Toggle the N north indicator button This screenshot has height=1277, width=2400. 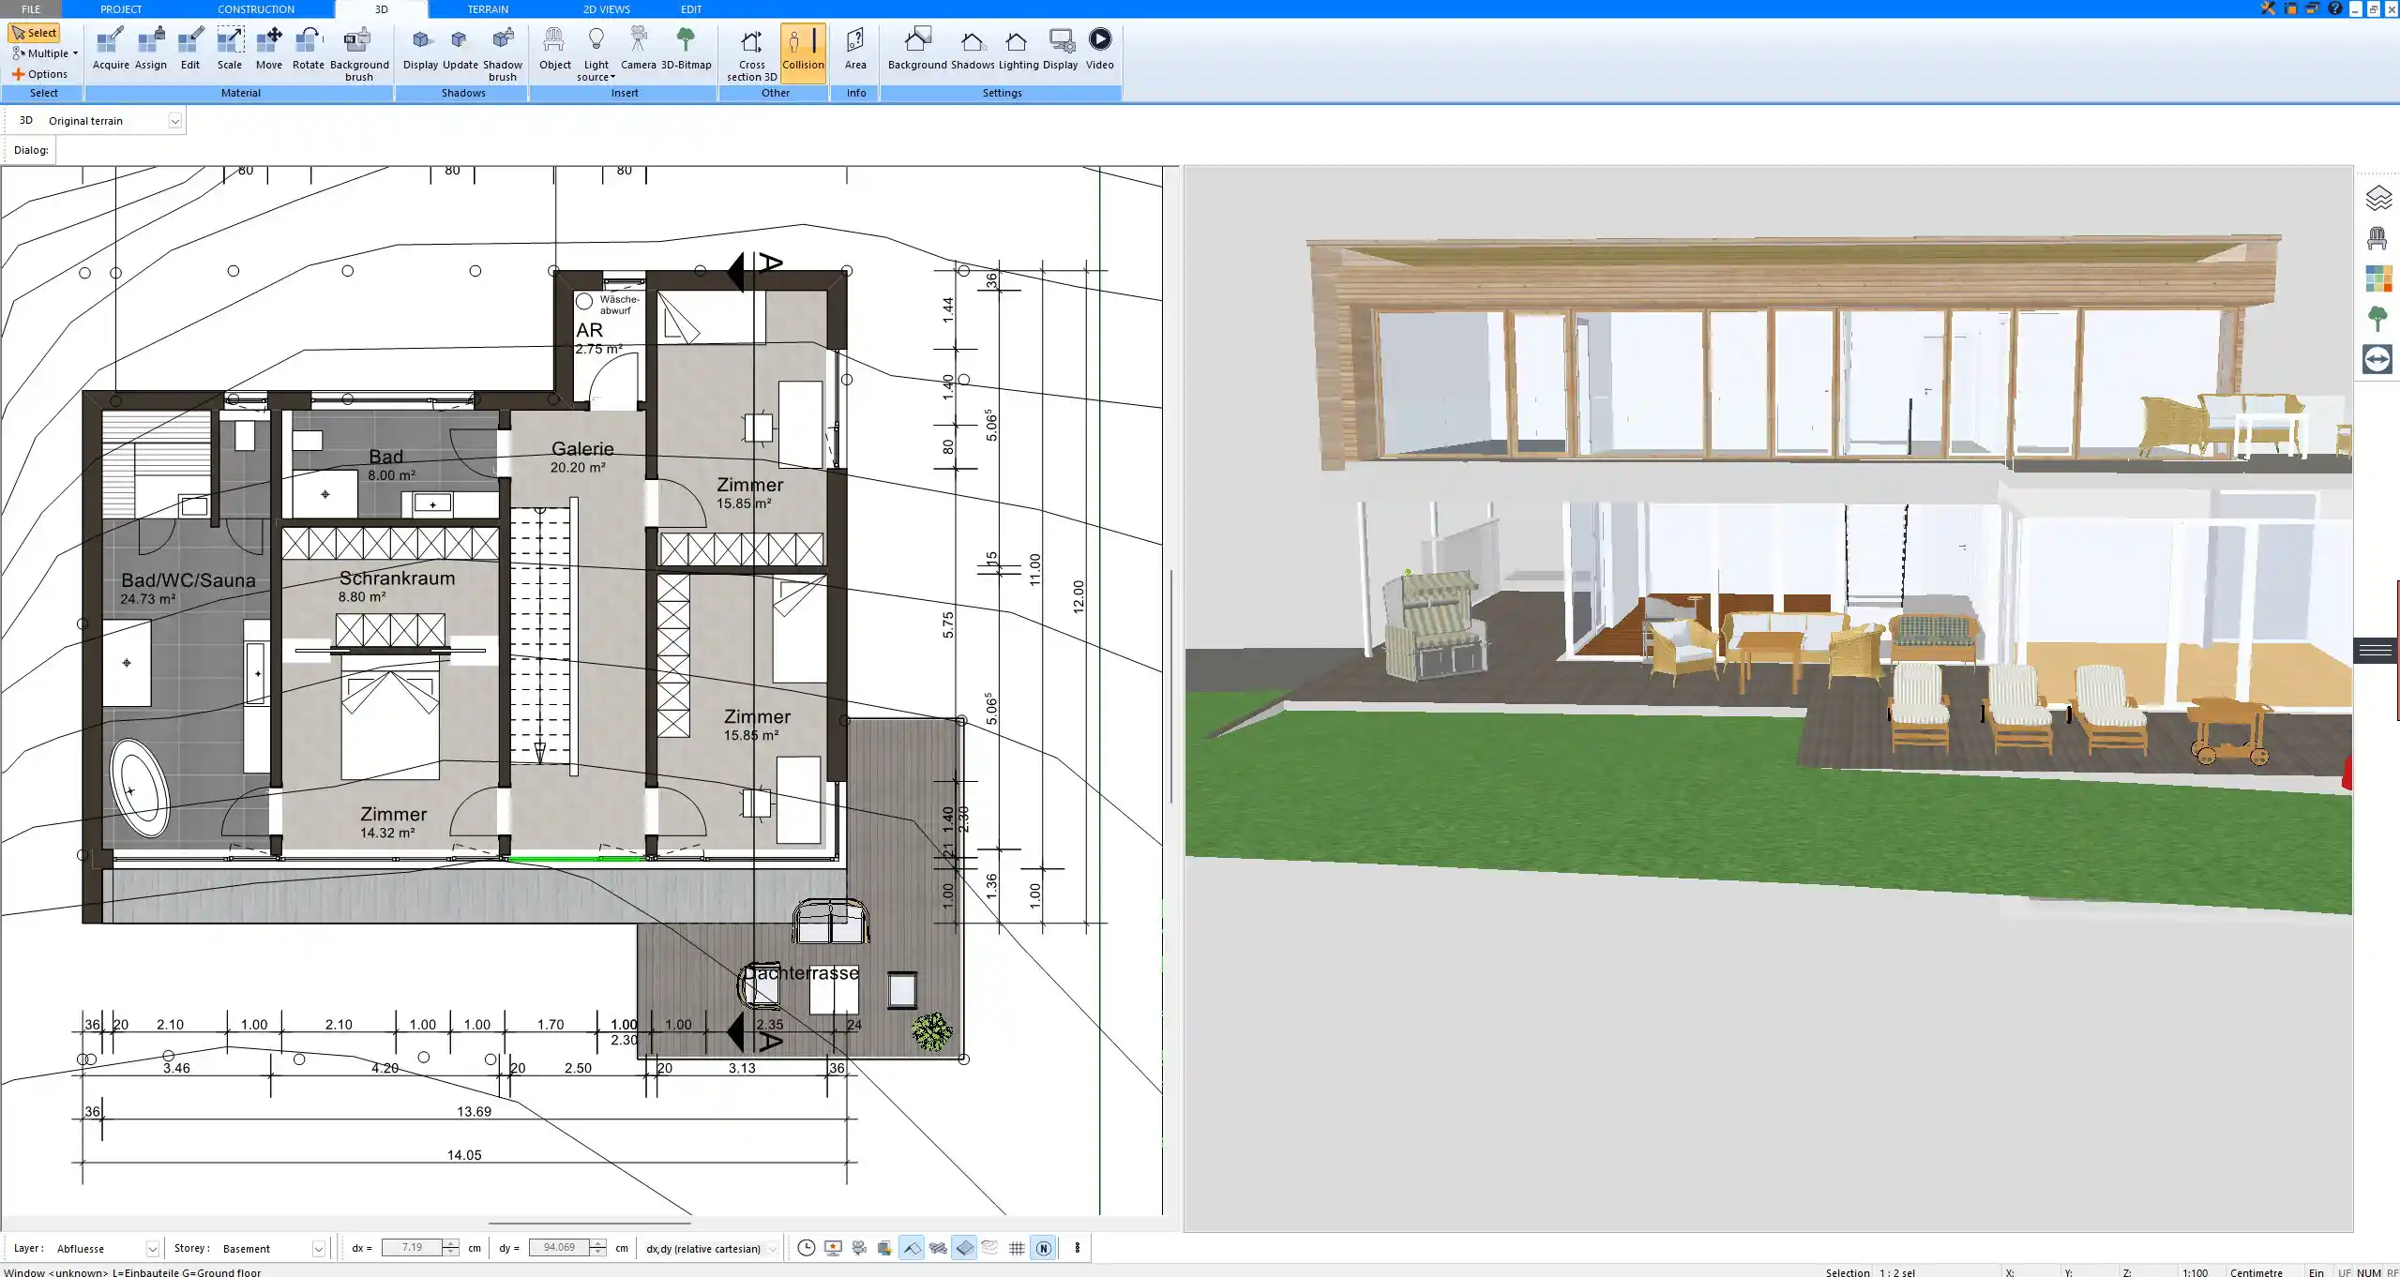point(1043,1248)
